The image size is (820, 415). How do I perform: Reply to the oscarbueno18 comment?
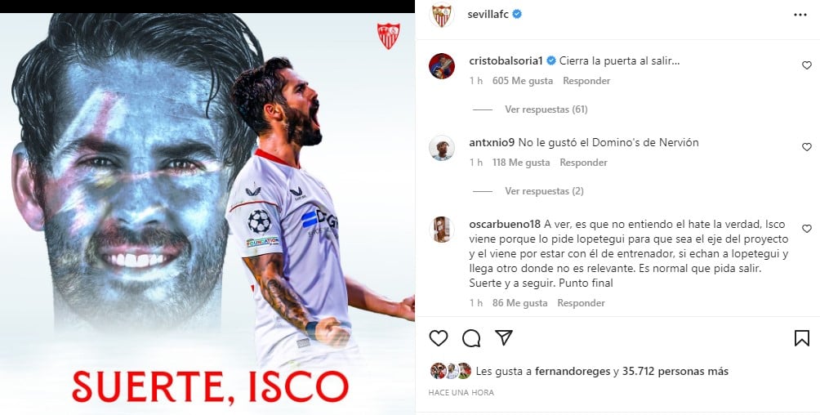[x=581, y=303]
